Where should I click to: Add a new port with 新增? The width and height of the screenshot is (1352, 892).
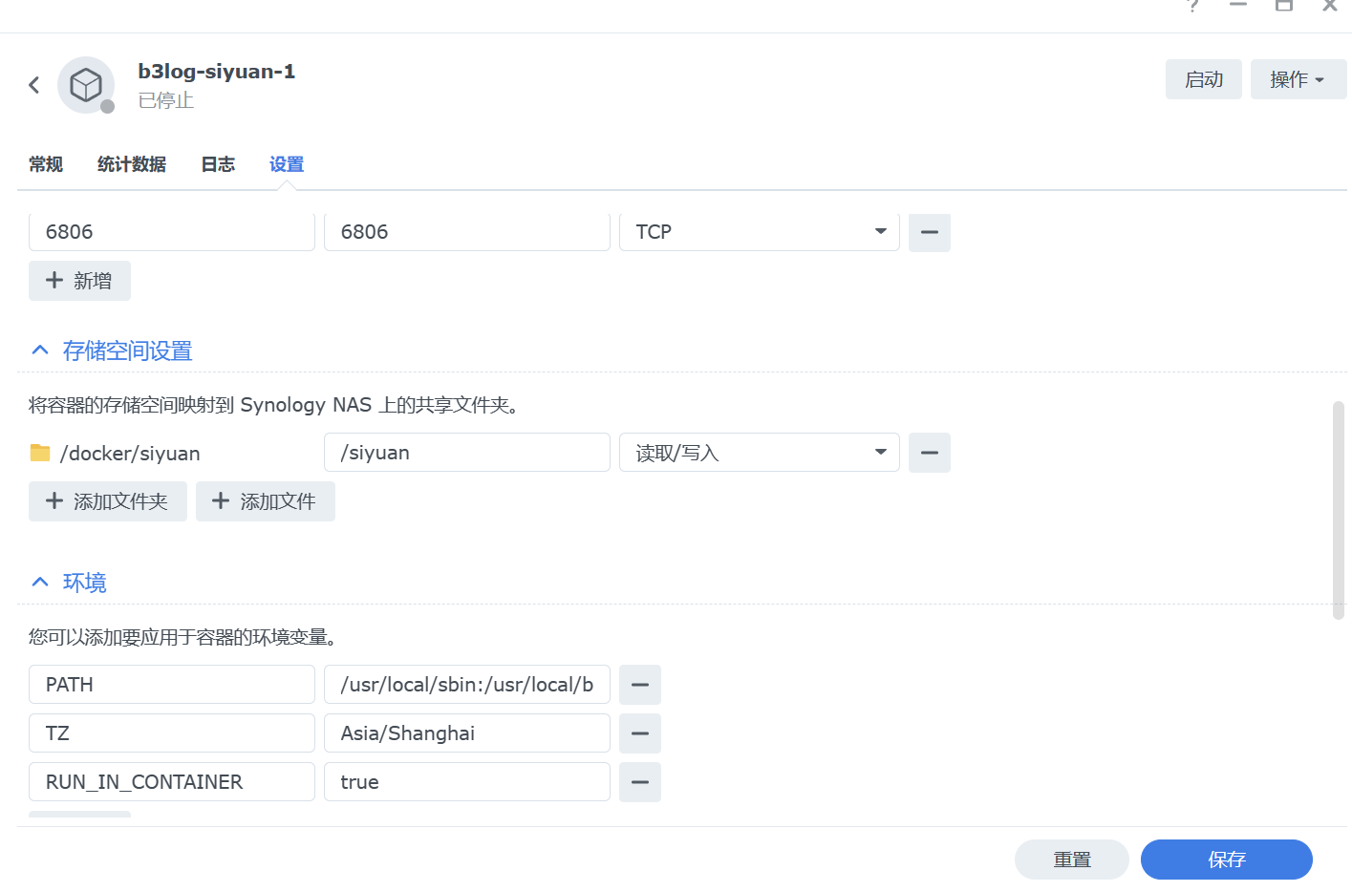pyautogui.click(x=79, y=281)
